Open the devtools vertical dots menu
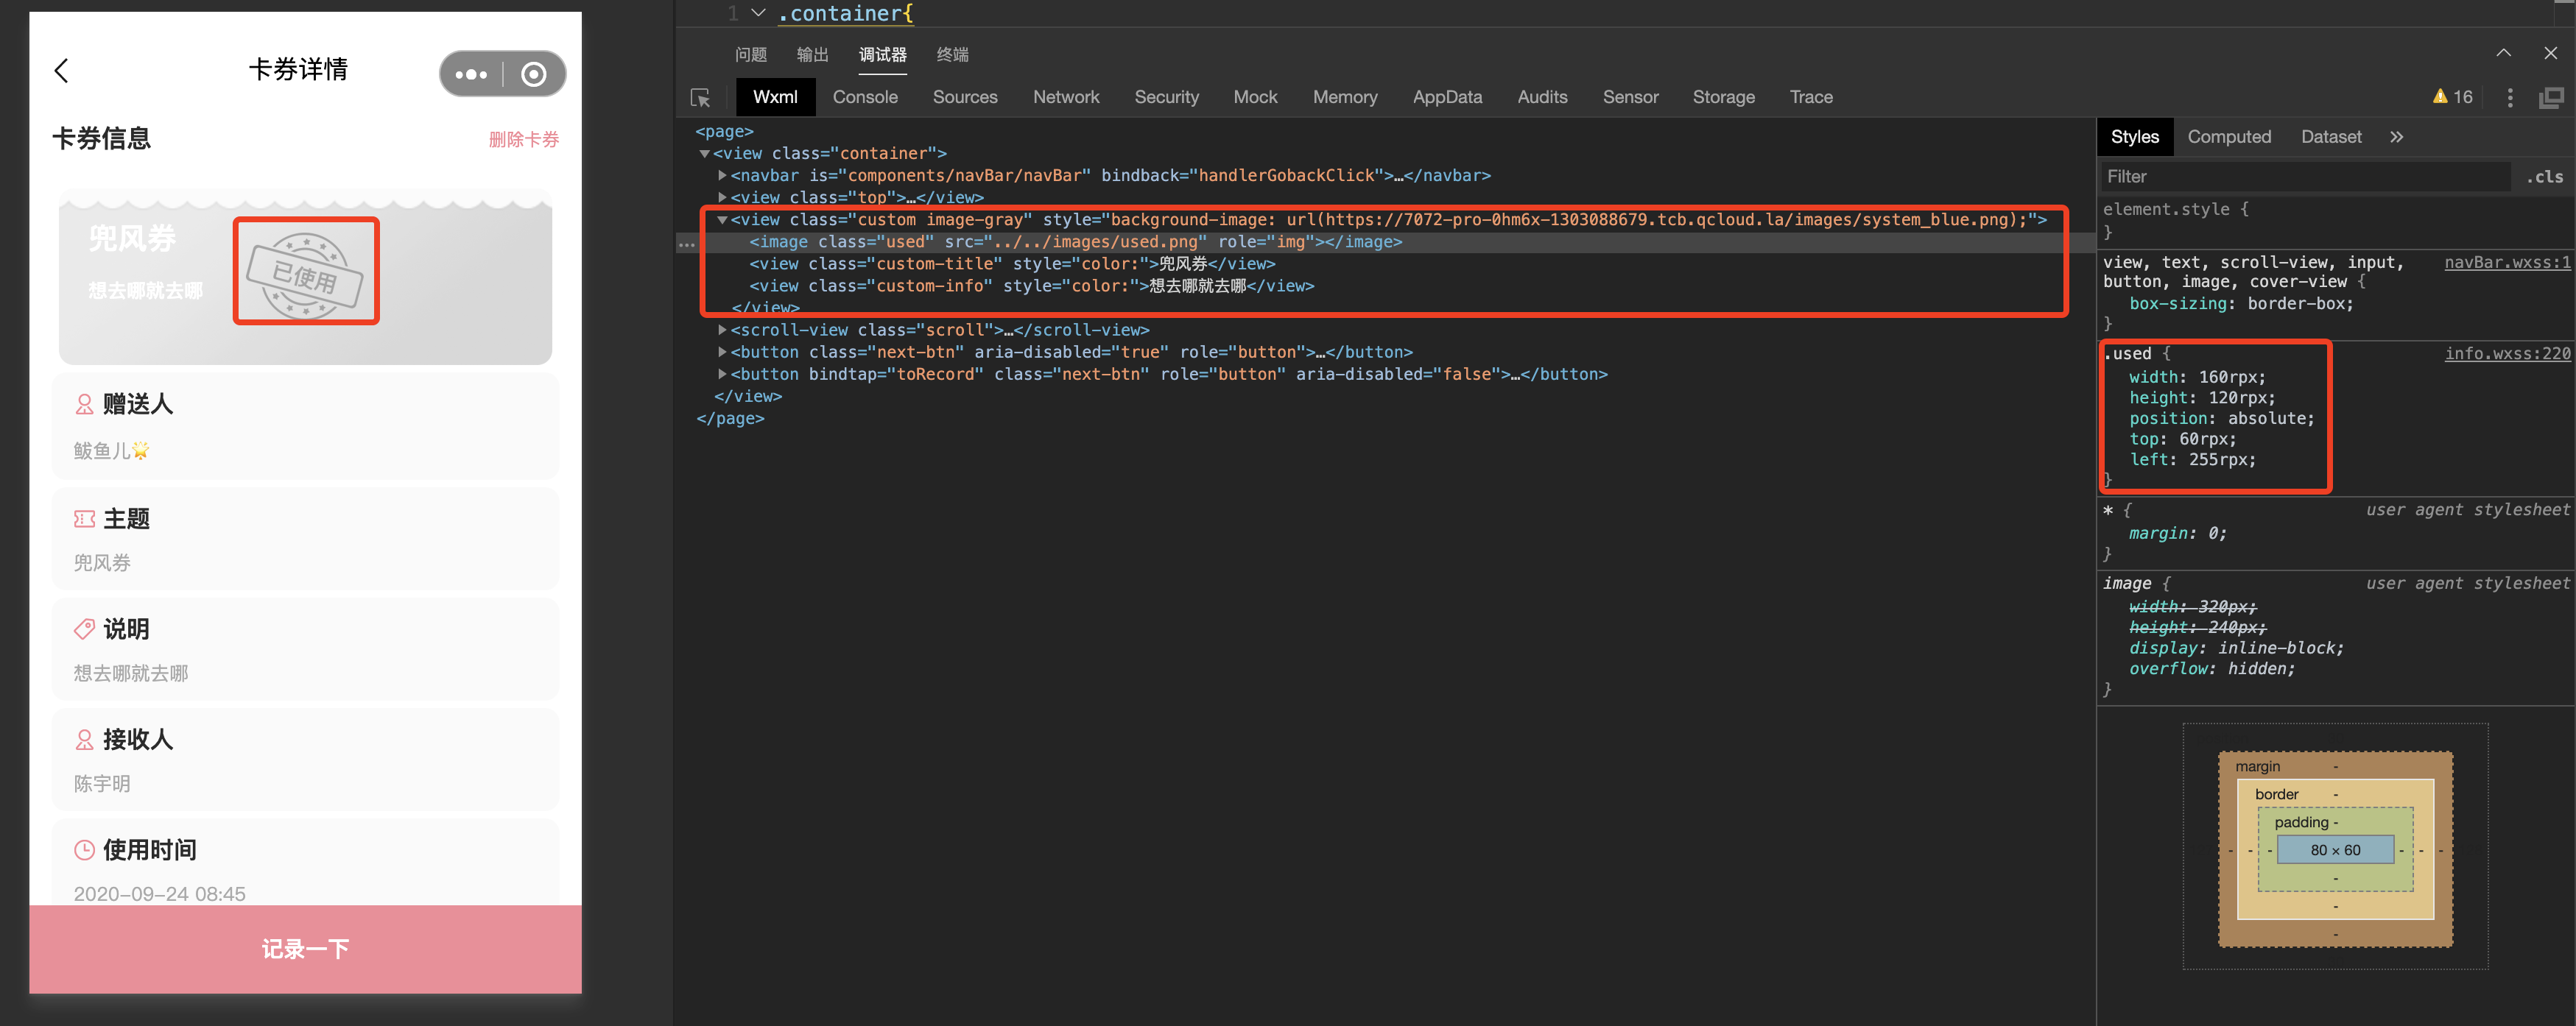This screenshot has height=1026, width=2576. 2509,97
